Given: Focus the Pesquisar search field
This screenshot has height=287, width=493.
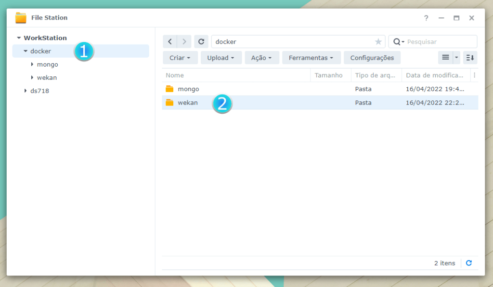Looking at the screenshot, I should (x=439, y=42).
